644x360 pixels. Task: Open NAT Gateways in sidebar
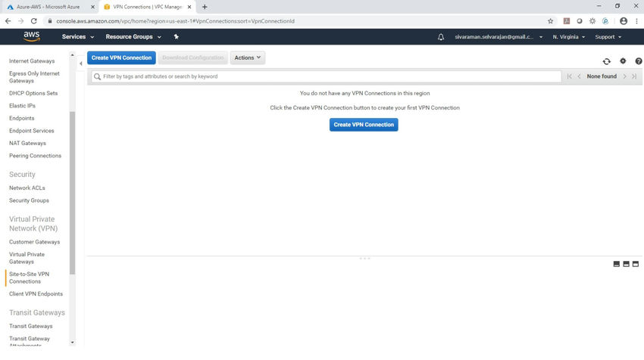point(27,143)
